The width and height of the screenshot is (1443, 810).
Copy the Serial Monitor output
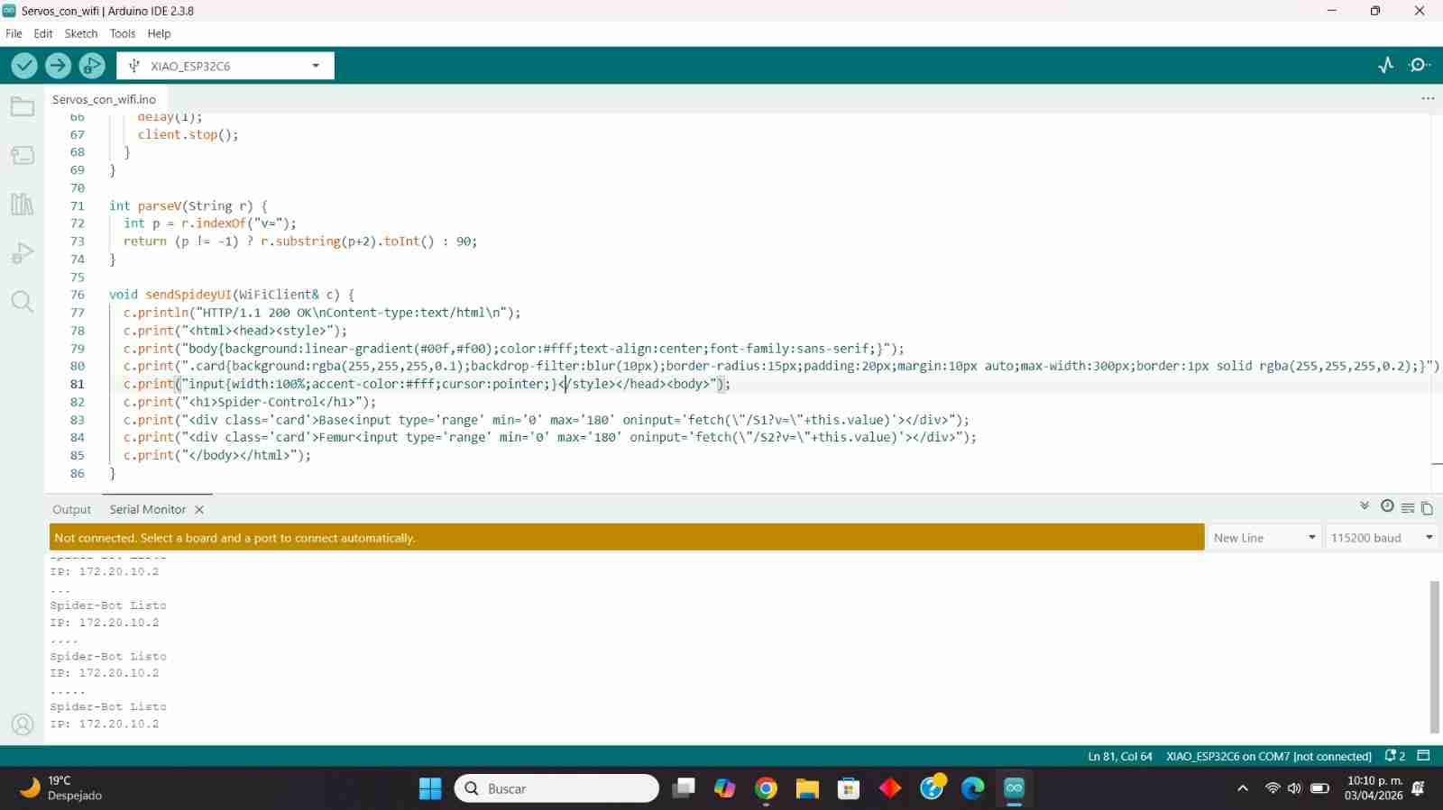point(1427,508)
